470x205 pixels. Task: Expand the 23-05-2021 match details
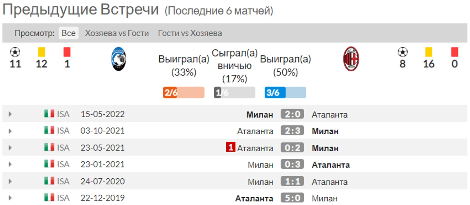[10, 147]
